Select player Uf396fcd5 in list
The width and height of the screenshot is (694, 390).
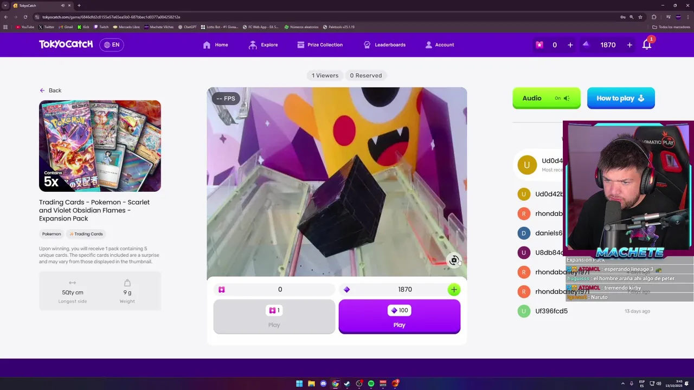point(551,311)
